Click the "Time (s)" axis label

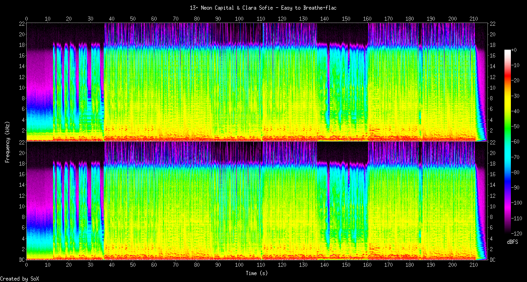[256, 273]
